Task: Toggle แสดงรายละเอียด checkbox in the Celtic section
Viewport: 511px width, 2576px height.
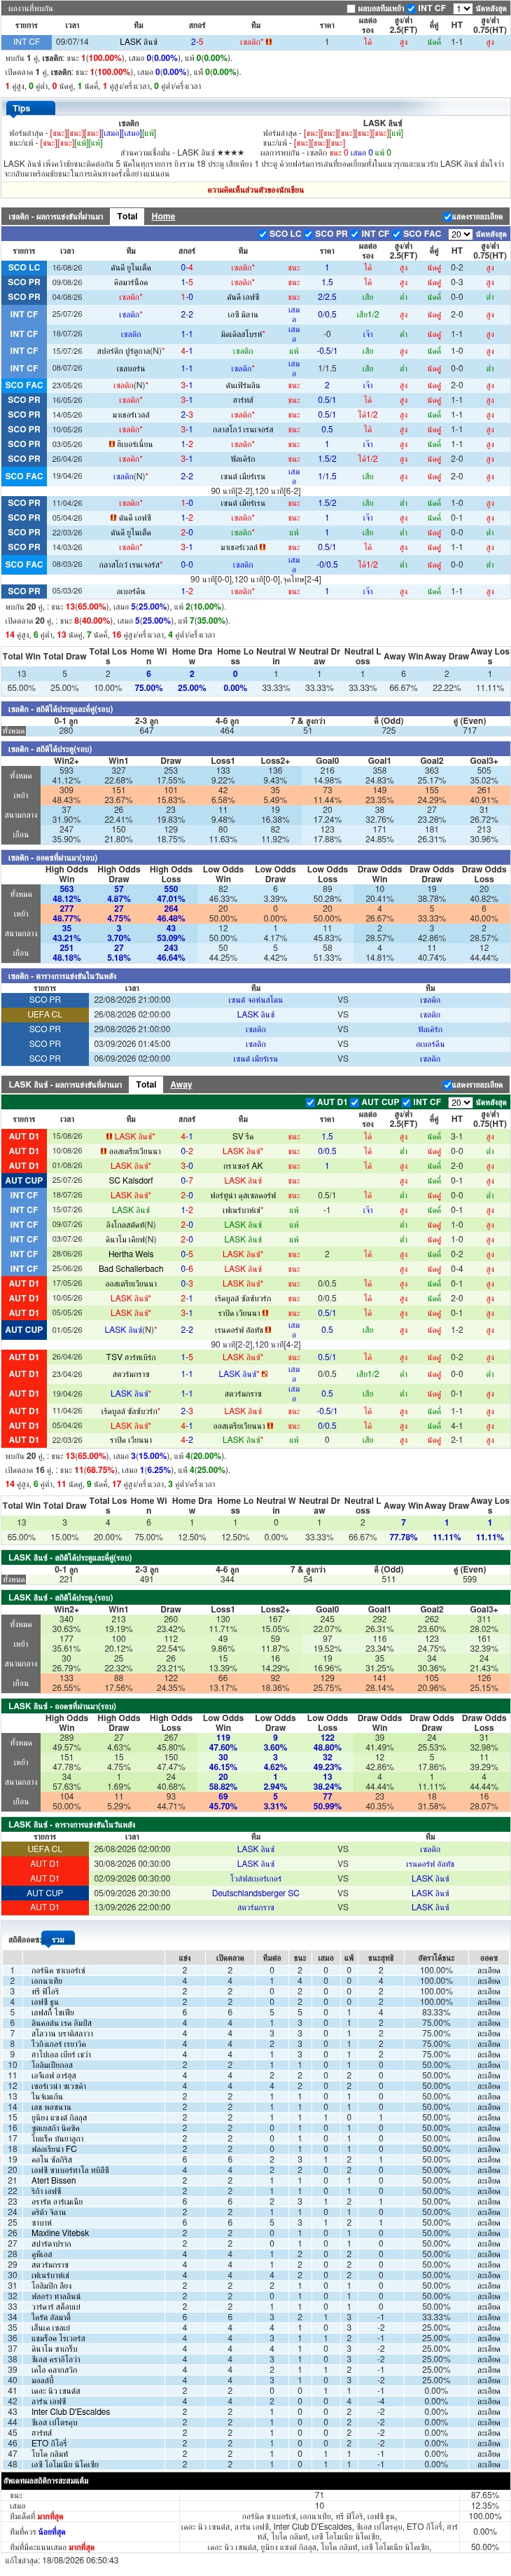Action: click(447, 217)
